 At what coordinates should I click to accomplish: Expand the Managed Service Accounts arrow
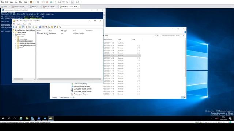(x=16, y=46)
